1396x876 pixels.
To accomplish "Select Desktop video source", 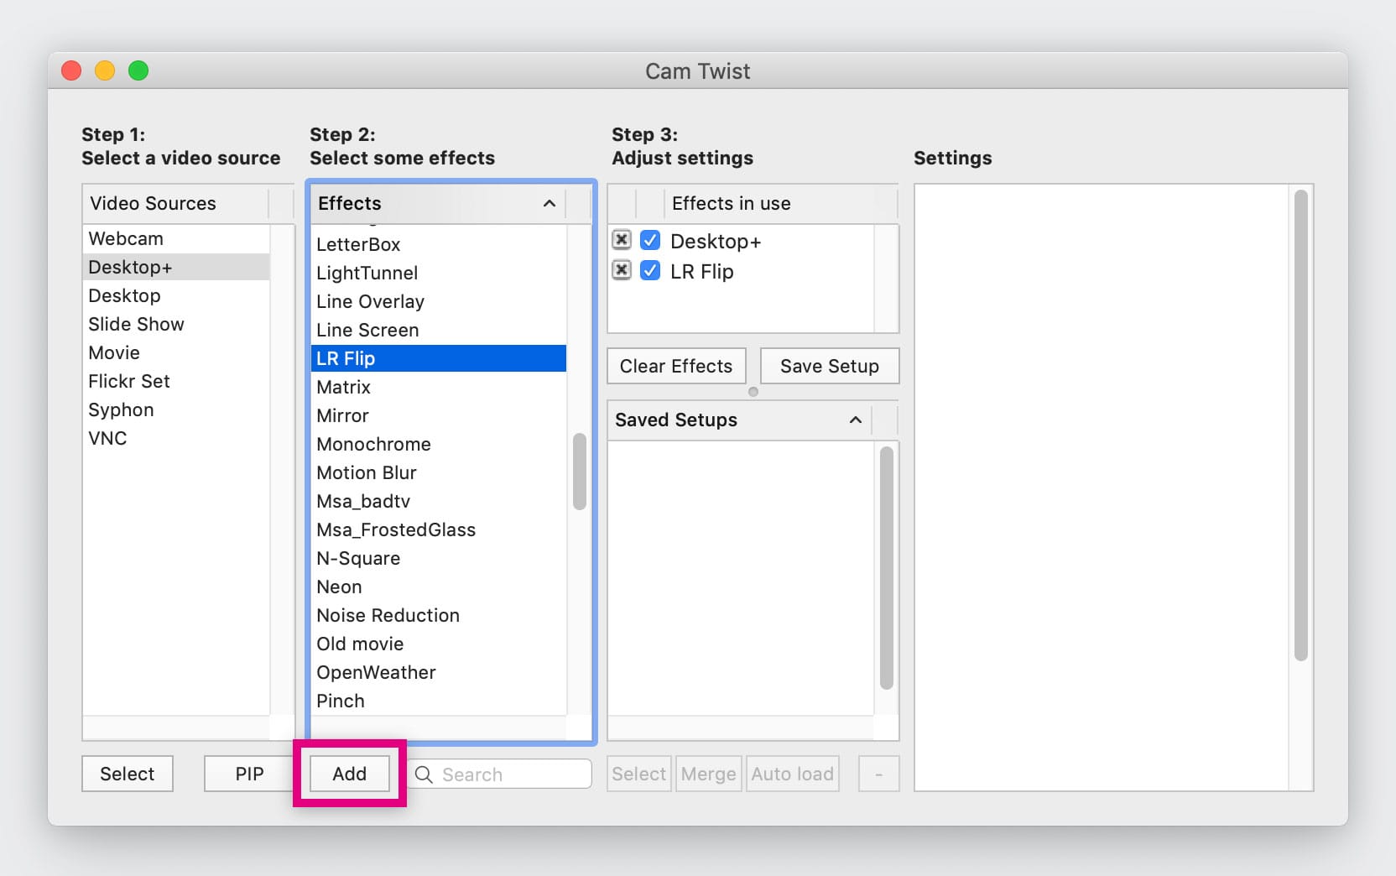I will click(175, 295).
